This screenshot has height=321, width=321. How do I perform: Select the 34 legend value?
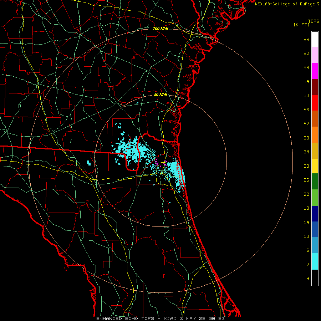coord(306,152)
